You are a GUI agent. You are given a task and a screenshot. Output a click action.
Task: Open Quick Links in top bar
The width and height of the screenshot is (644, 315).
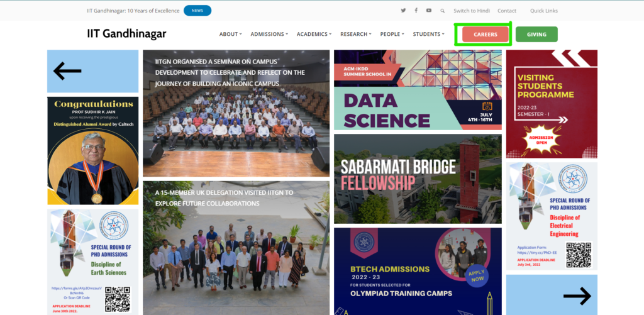(543, 11)
